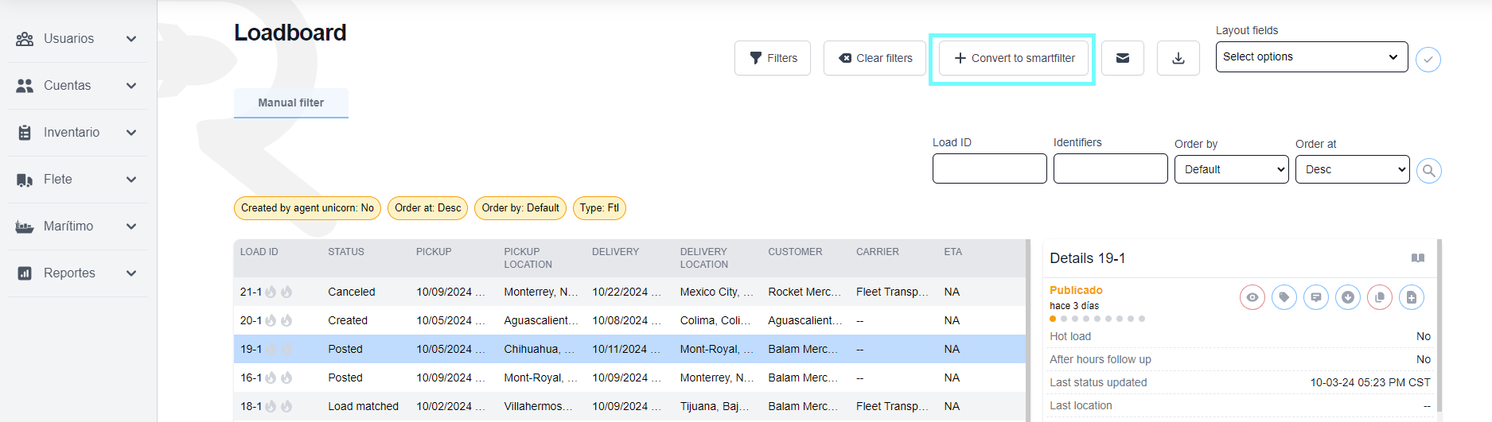Screen dimensions: 1492x422
Task: Click the Load ID input field
Action: 989,169
